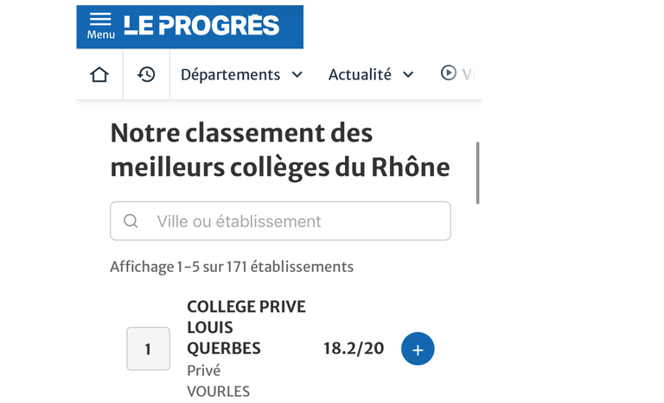Click the 'Affichage 1-5 sur 171 établissements' text
Image resolution: width=664 pixels, height=403 pixels.
click(x=232, y=267)
